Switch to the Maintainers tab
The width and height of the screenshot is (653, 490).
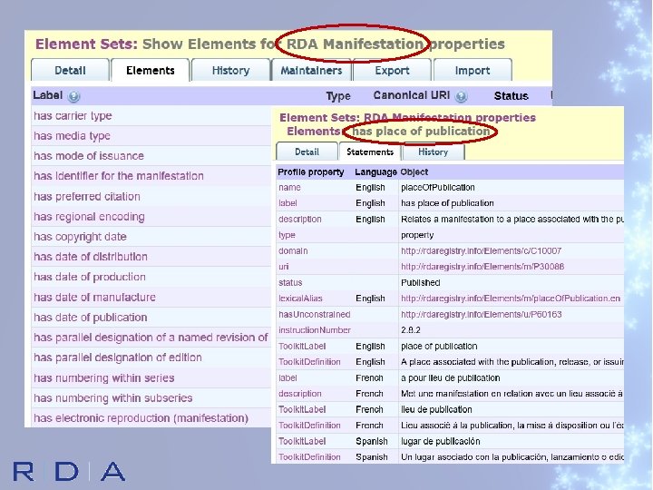pyautogui.click(x=311, y=70)
